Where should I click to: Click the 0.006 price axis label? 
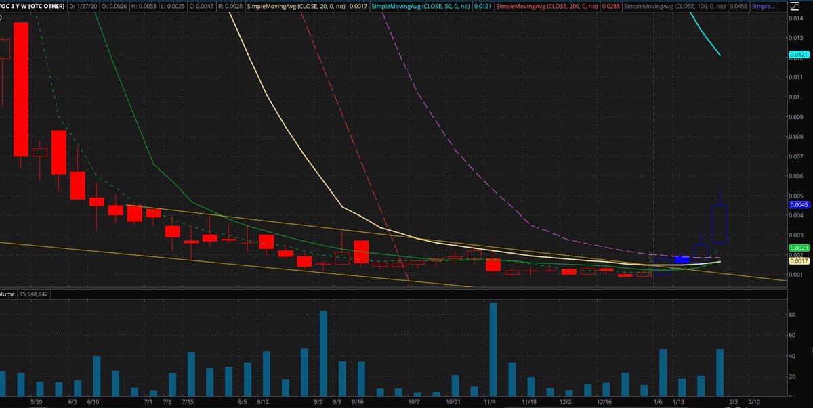tap(795, 176)
